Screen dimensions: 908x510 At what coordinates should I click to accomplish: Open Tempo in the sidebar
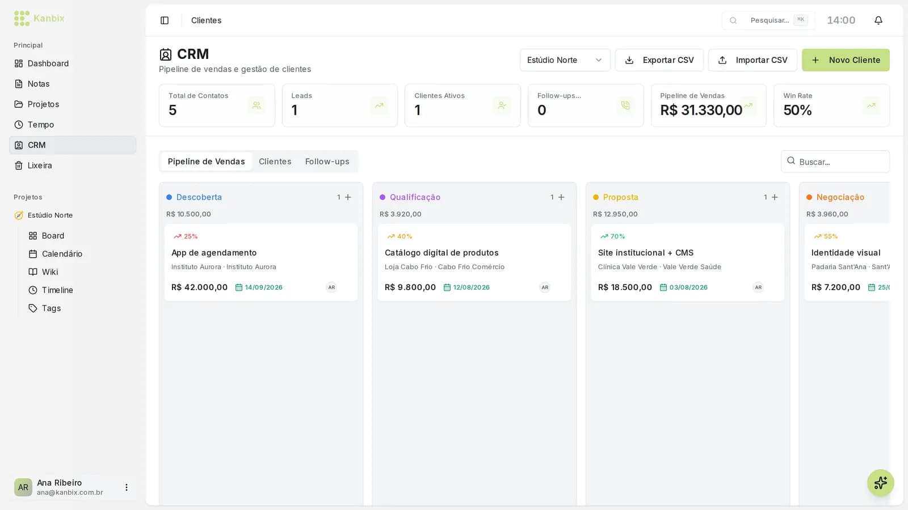pos(73,125)
